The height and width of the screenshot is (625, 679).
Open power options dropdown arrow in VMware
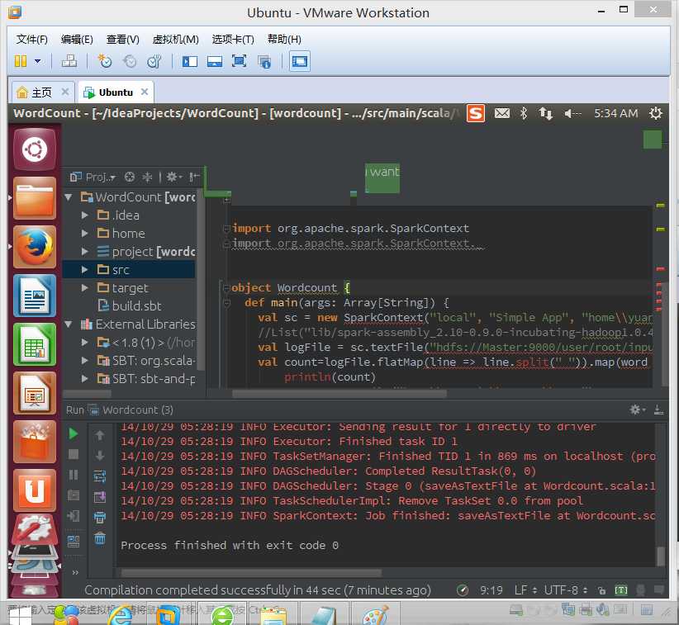tap(38, 61)
